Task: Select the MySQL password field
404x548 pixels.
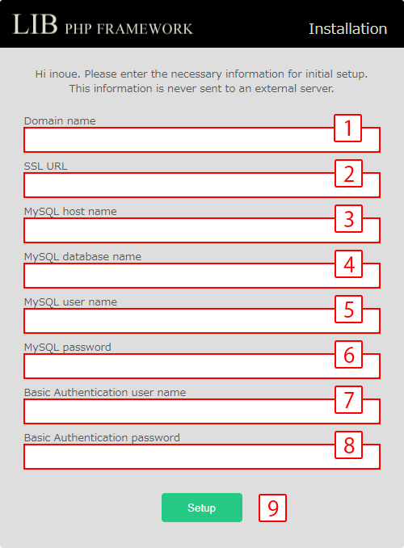Action: pyautogui.click(x=202, y=366)
